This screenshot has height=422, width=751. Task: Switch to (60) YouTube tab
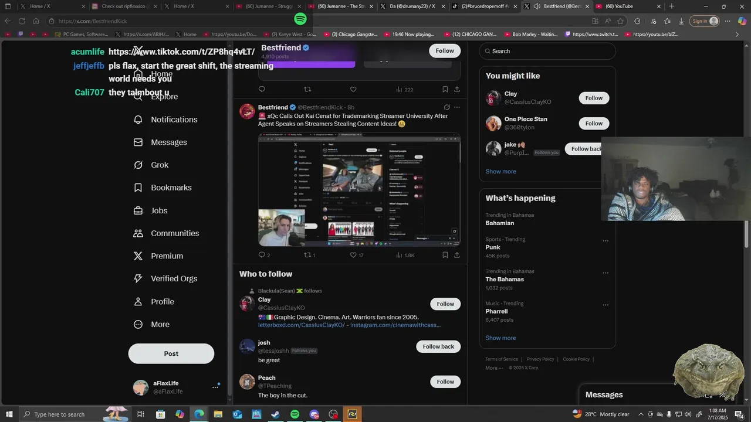click(x=628, y=6)
